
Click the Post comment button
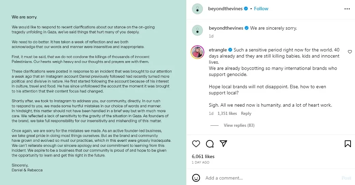[x=346, y=178]
